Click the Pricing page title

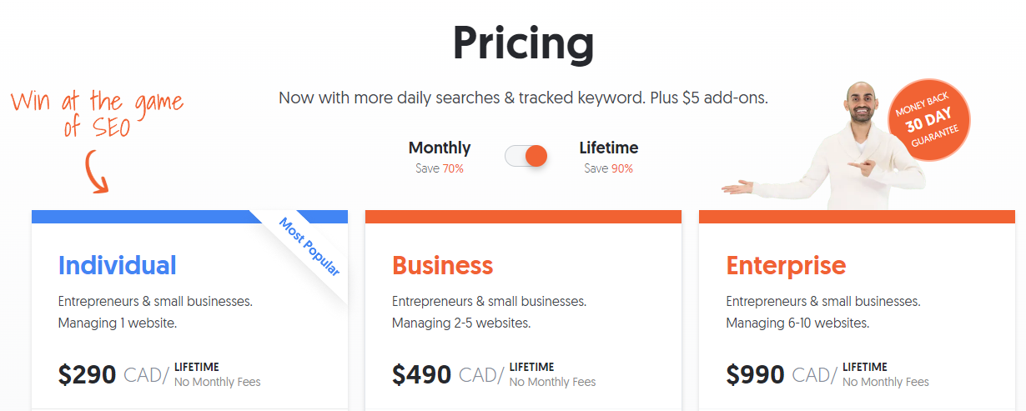(x=523, y=42)
